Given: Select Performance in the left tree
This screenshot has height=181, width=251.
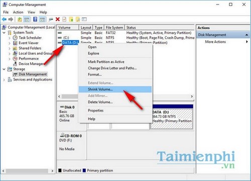Looking at the screenshot, I should (29, 58).
